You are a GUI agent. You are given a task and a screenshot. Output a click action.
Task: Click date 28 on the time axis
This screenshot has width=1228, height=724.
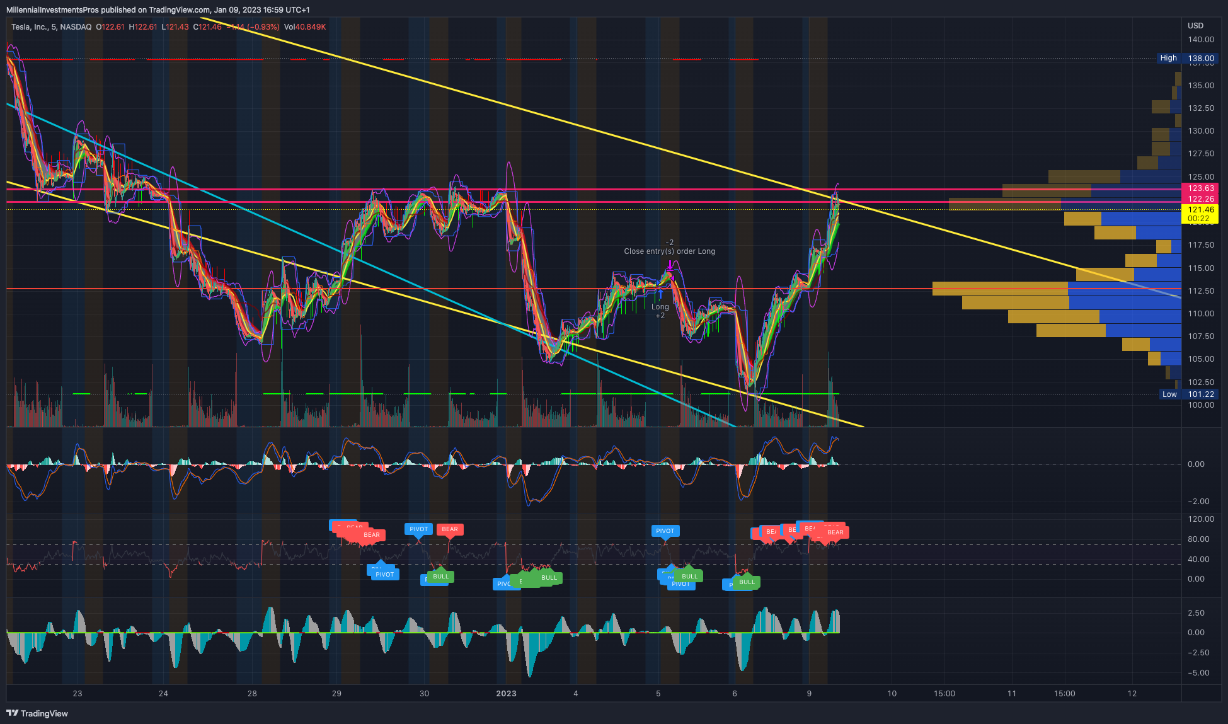coord(252,694)
